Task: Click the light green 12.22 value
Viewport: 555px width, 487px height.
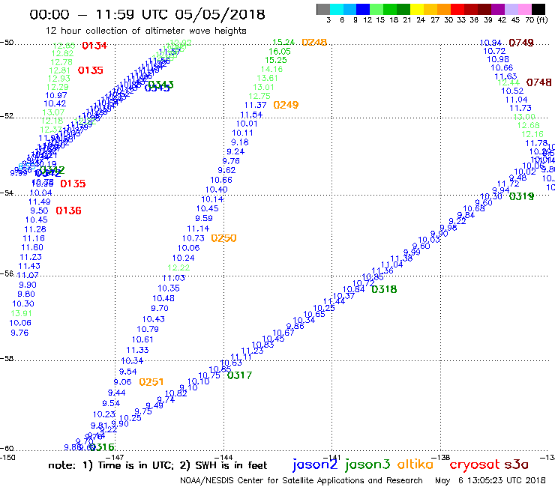Action: pos(178,267)
